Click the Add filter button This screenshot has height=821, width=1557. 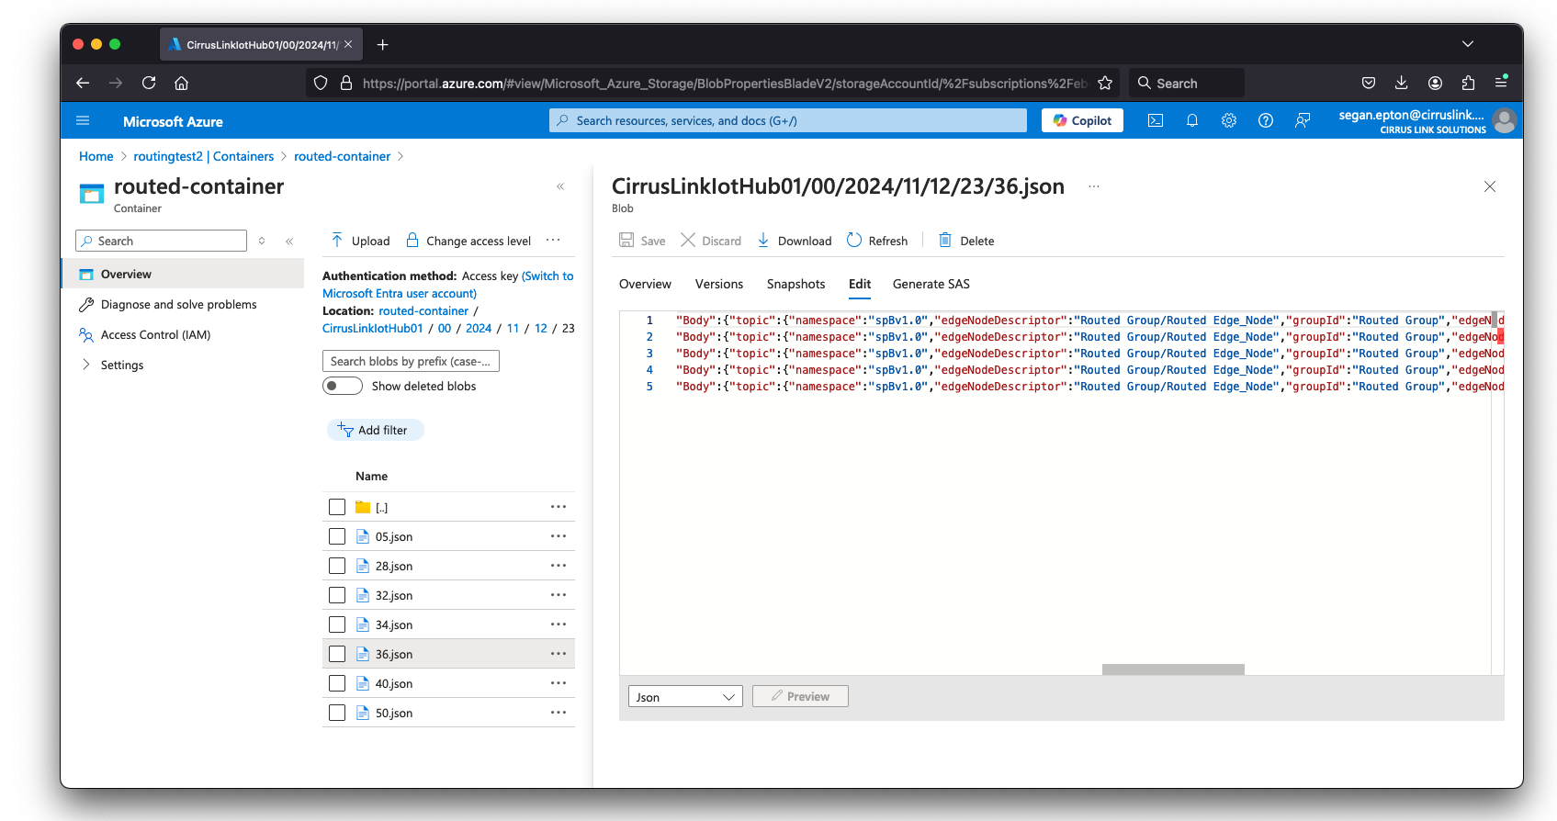tap(375, 431)
